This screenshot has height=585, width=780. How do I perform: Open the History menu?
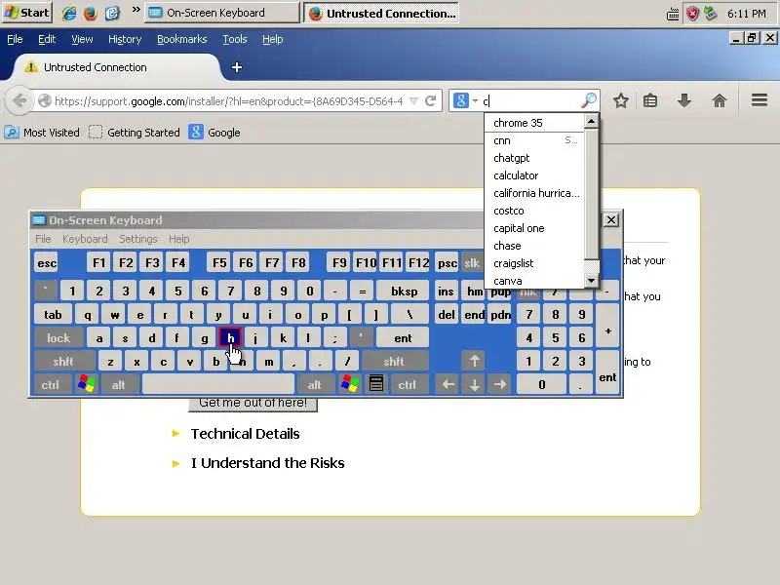(125, 39)
